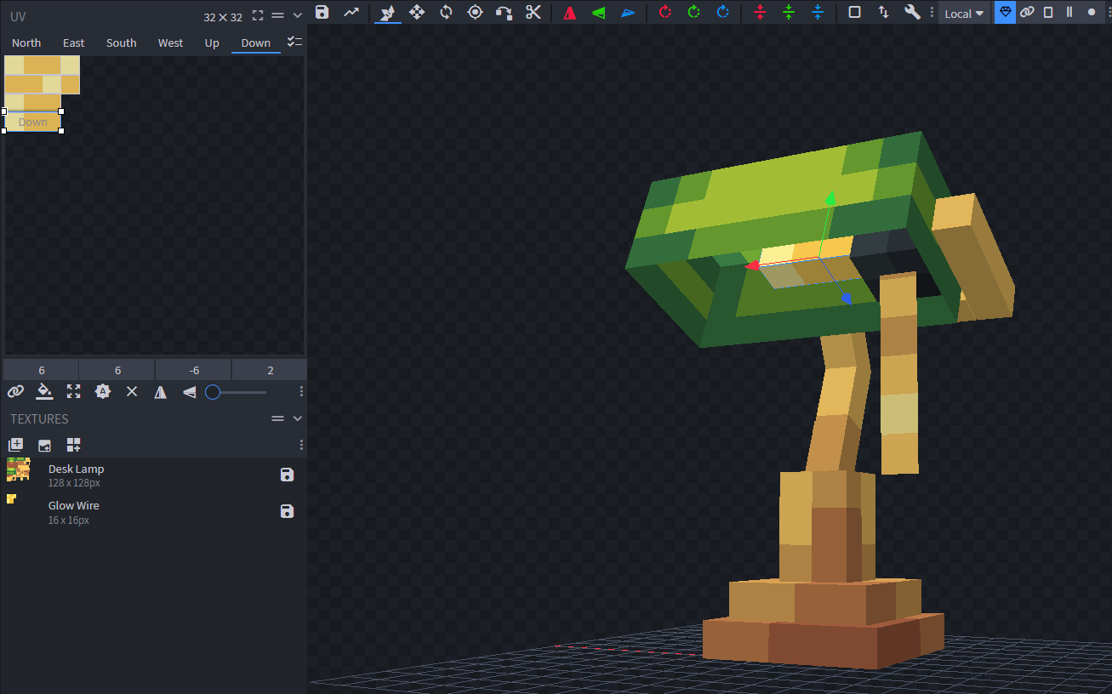This screenshot has height=694, width=1112.
Task: Center selection on green Y axis
Action: (789, 12)
